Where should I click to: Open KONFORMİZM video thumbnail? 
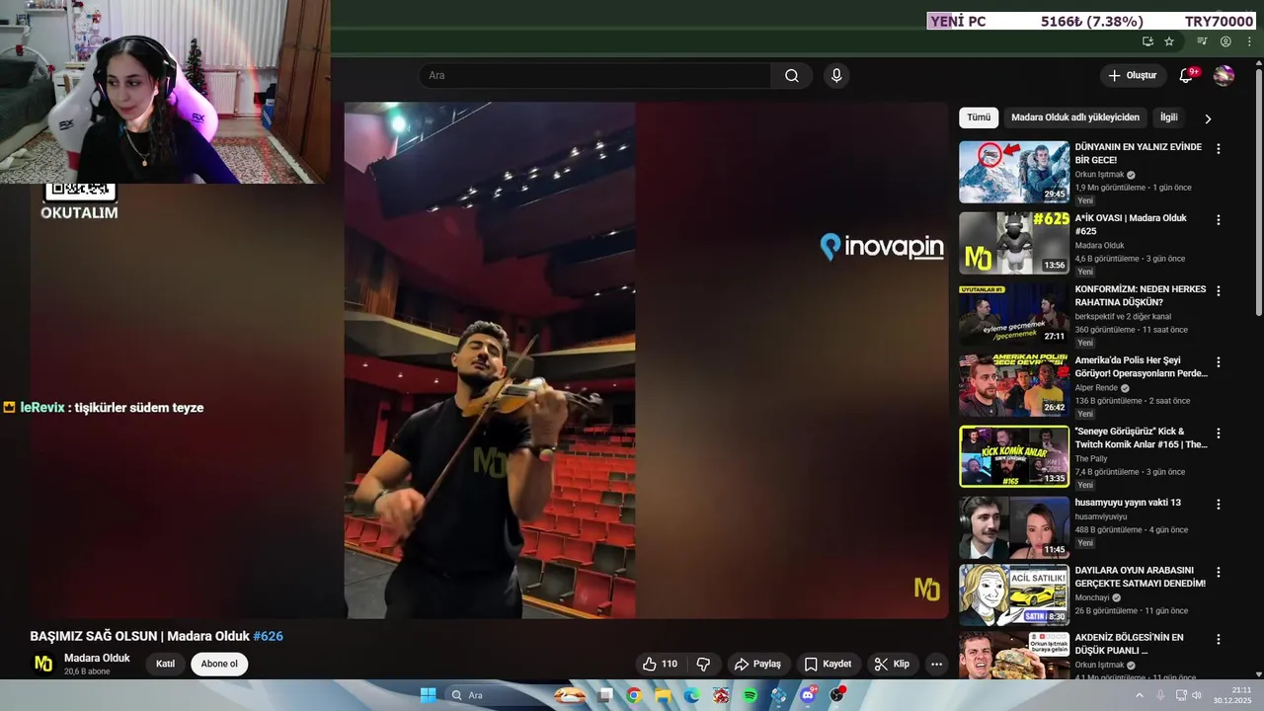[1014, 314]
